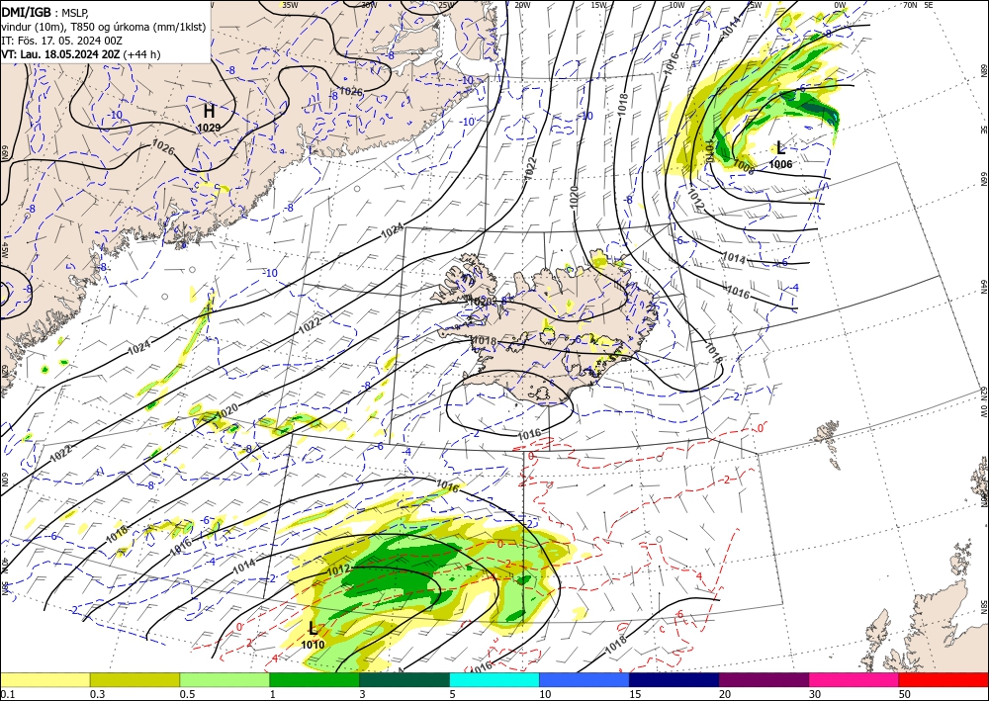Click the '1010' value under the southern L

313,645
